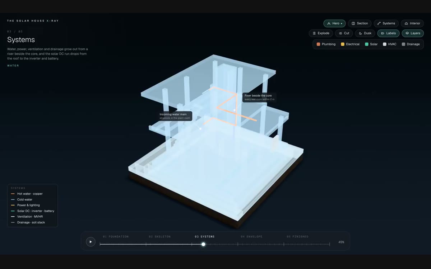Toggle Labels visibility

388,33
